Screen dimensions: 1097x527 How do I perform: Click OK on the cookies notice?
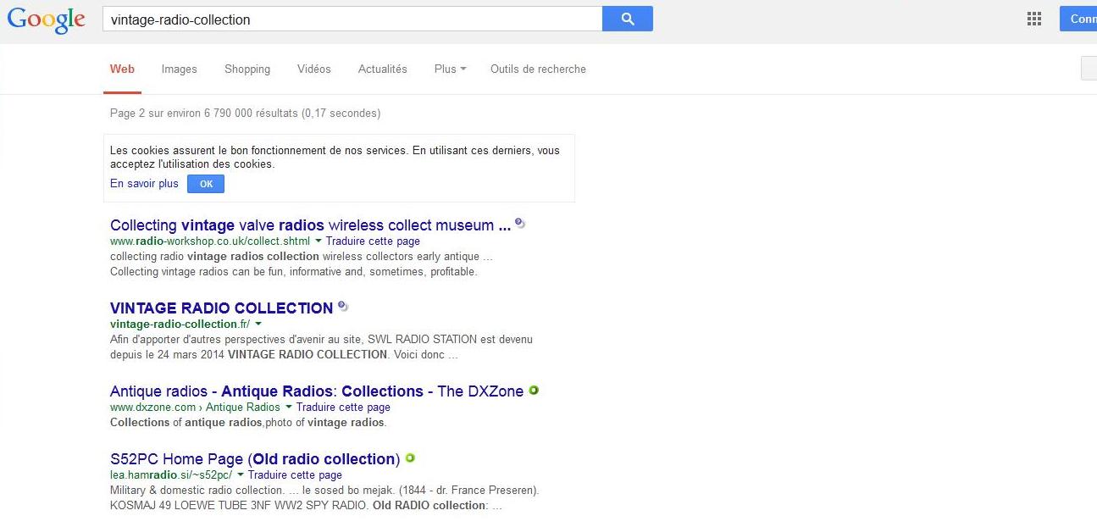click(206, 184)
